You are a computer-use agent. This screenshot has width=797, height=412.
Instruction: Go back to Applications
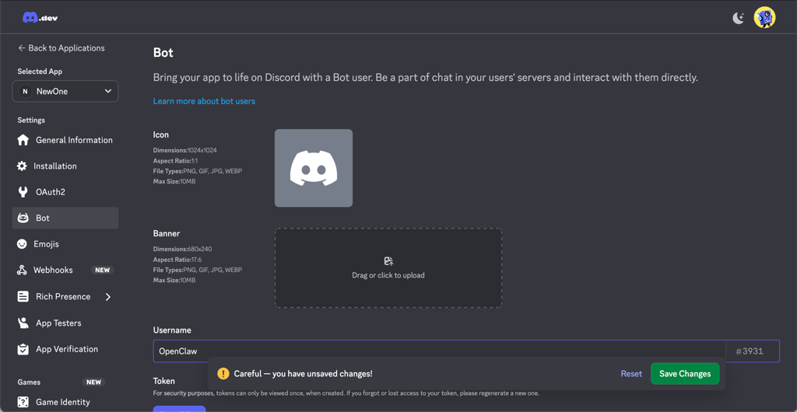(x=61, y=47)
